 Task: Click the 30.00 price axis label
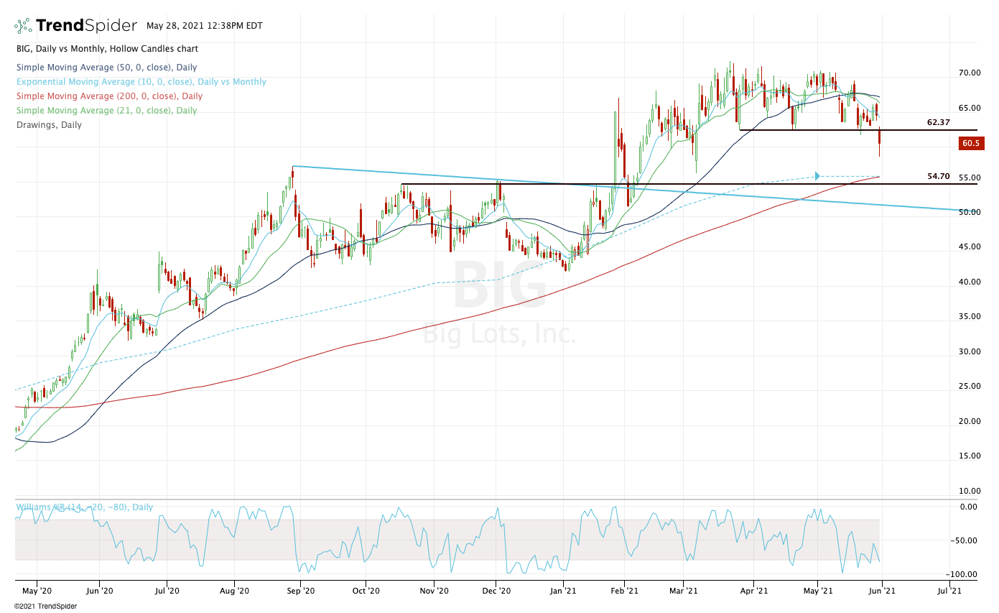970,352
